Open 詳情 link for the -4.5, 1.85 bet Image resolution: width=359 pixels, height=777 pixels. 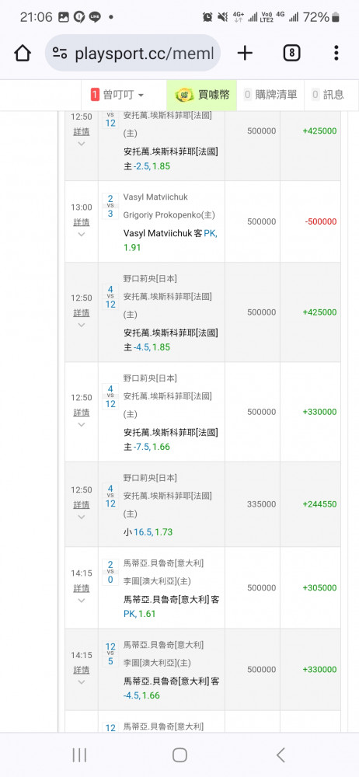click(82, 312)
